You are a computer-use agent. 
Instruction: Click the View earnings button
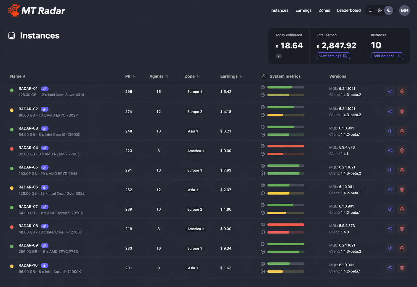coord(333,56)
